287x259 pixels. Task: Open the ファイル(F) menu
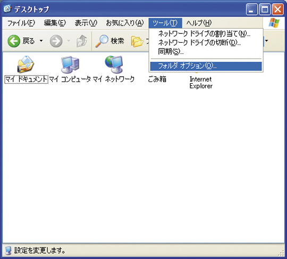(21, 23)
